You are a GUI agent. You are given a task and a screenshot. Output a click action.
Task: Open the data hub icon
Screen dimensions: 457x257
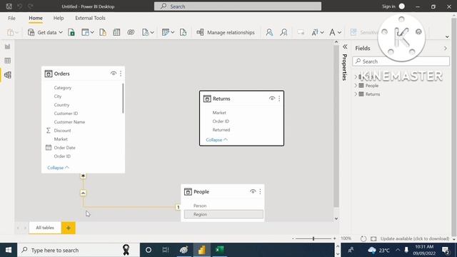click(x=85, y=32)
